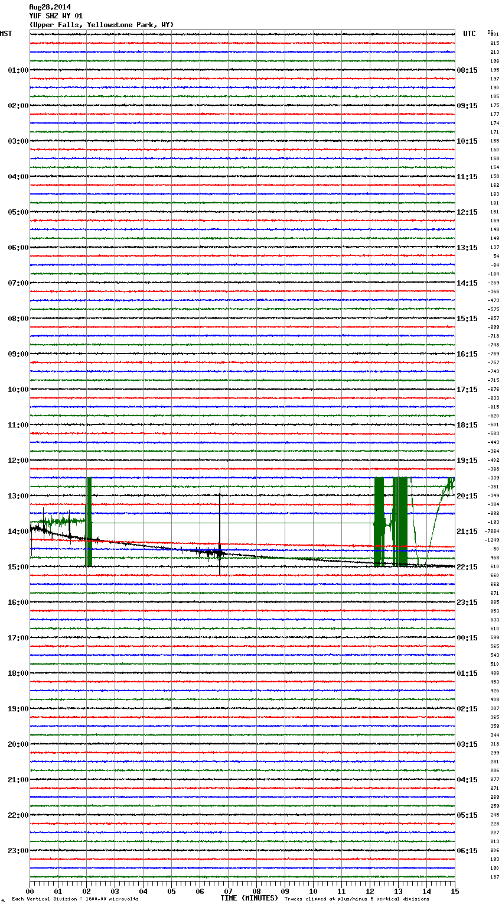The width and height of the screenshot is (502, 907).
Task: Click the 06:00 MST time label
Action: pos(18,248)
